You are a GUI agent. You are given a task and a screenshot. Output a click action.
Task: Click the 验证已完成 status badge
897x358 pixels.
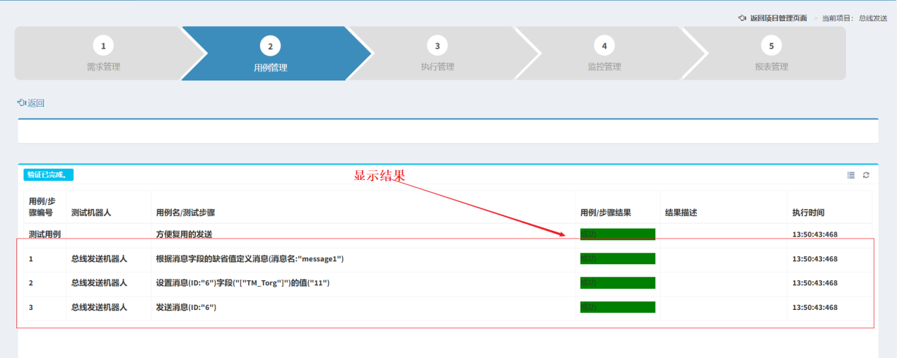[48, 175]
